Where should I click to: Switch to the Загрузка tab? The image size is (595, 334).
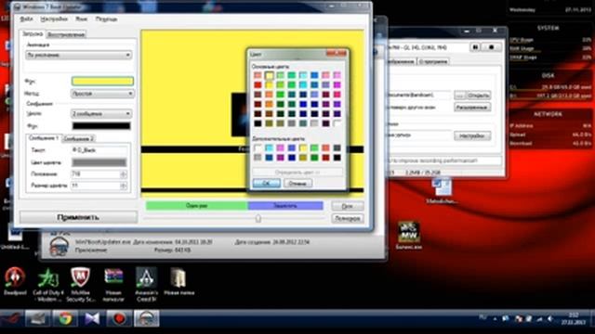33,33
